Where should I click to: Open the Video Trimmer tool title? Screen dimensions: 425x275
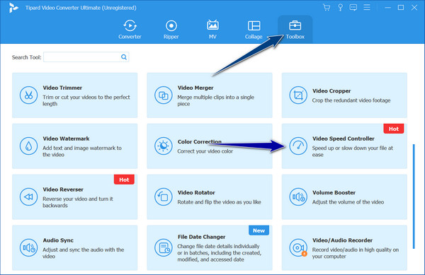(x=62, y=88)
